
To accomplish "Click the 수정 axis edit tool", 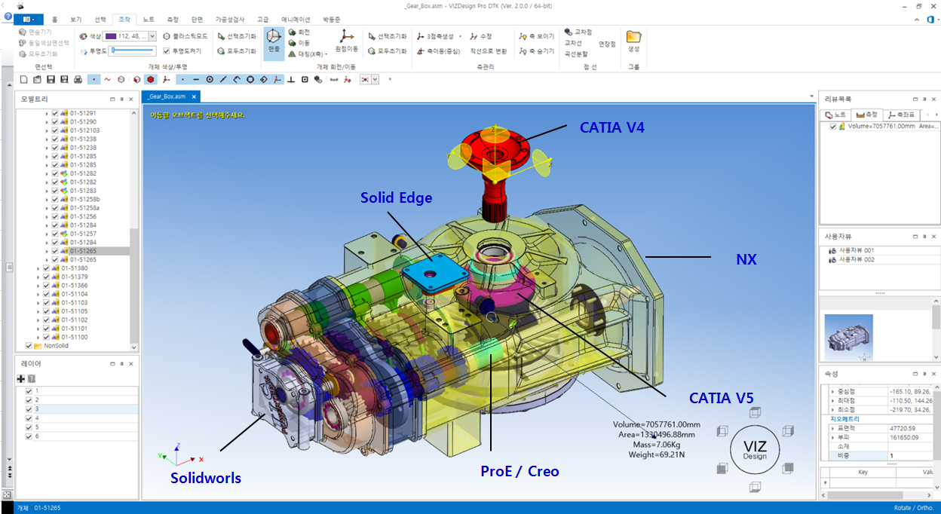I will [481, 35].
